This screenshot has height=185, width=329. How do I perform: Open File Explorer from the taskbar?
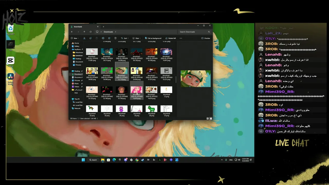[x=103, y=160]
